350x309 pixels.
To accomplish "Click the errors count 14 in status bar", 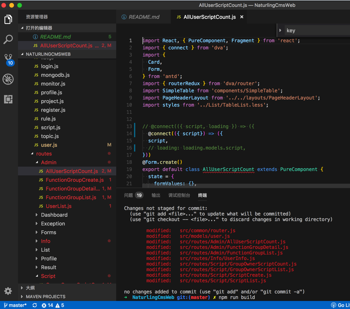I will coord(47,305).
